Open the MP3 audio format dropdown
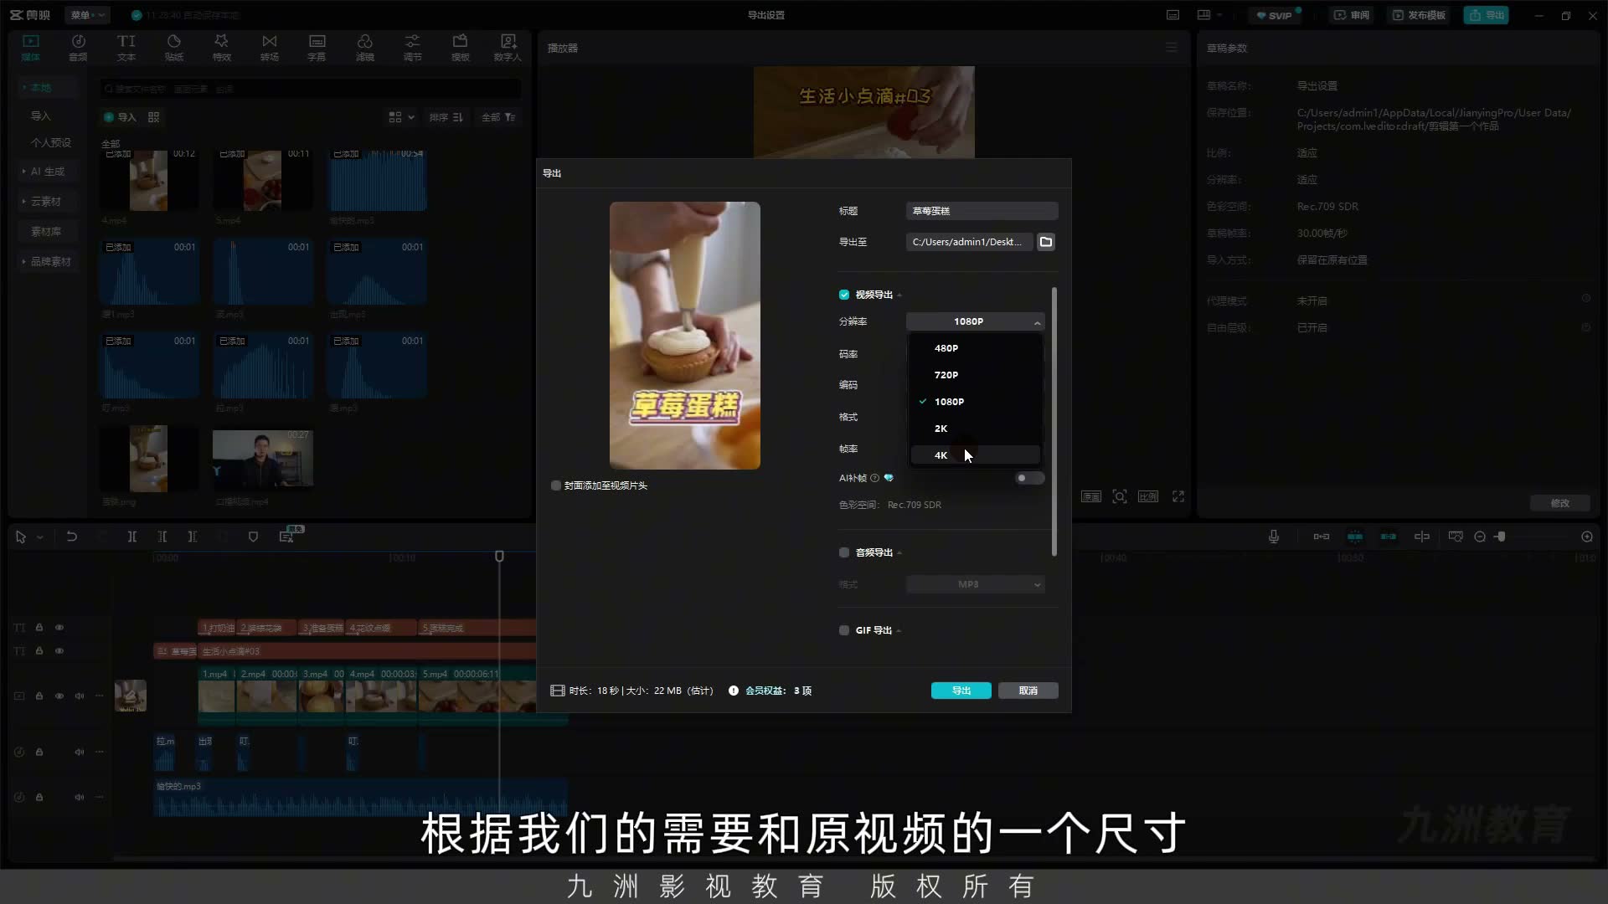 pyautogui.click(x=976, y=584)
